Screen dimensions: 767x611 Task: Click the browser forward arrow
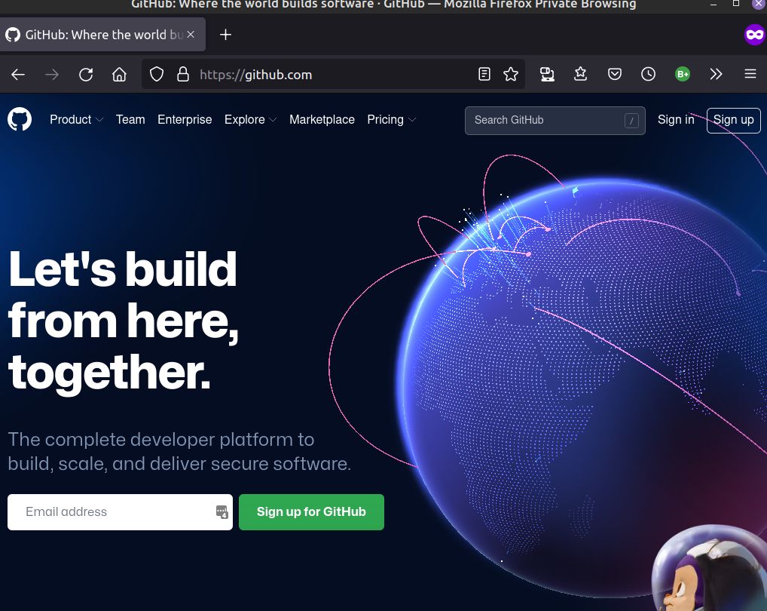(52, 75)
